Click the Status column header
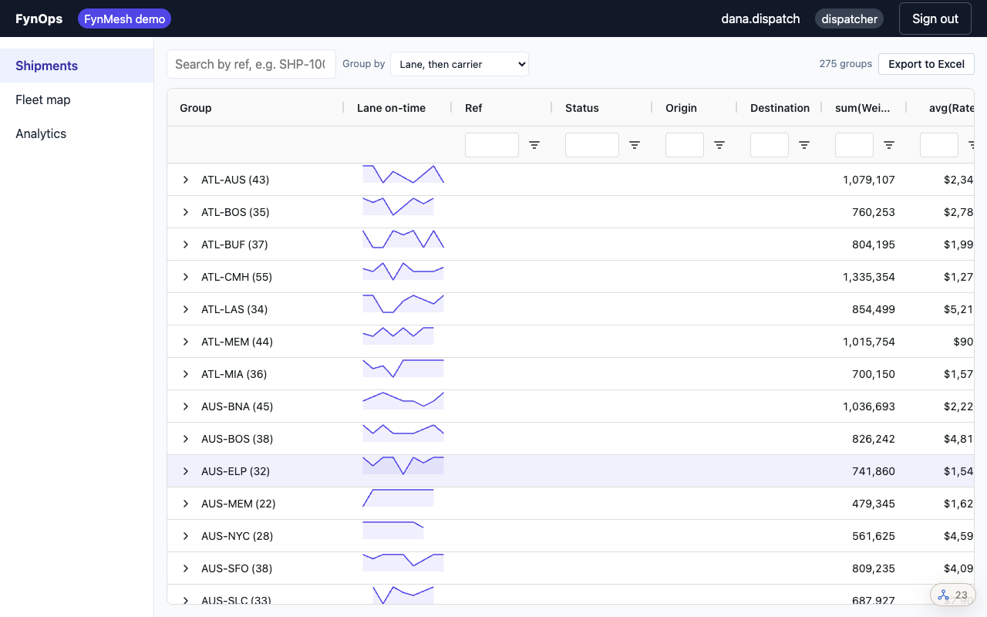The height and width of the screenshot is (617, 987). tap(603, 108)
